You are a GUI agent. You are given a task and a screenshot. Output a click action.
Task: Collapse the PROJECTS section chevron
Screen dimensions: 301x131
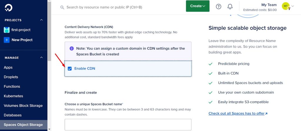point(41,20)
